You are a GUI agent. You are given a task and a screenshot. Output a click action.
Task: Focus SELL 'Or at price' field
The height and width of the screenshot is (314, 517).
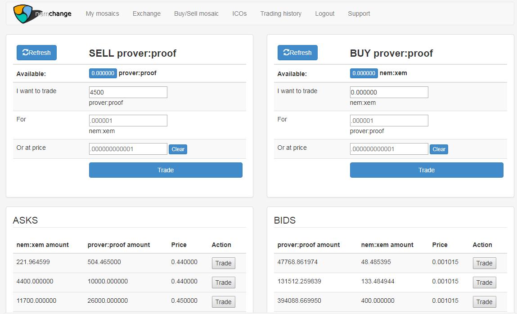point(128,149)
